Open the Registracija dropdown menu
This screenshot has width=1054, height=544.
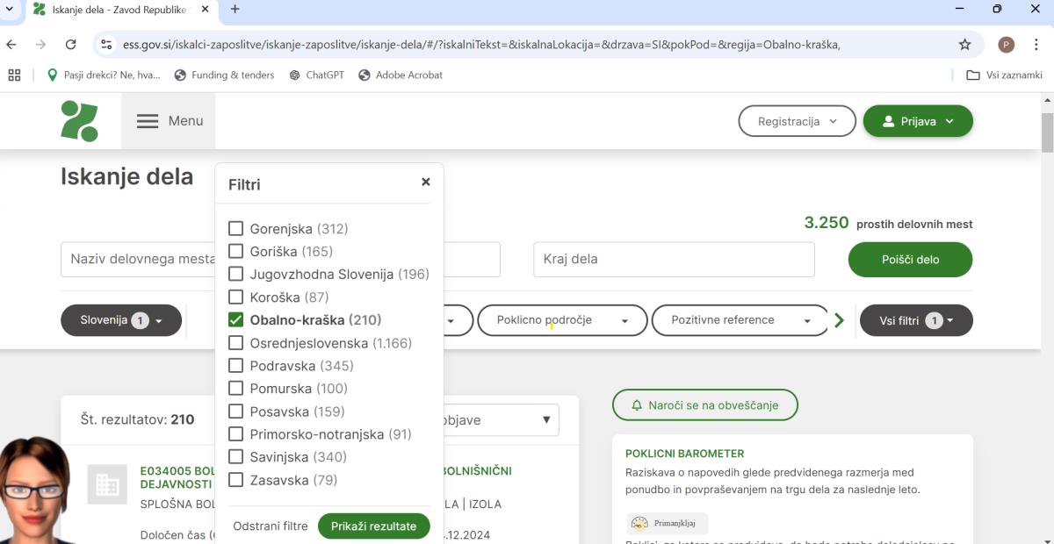coord(797,121)
